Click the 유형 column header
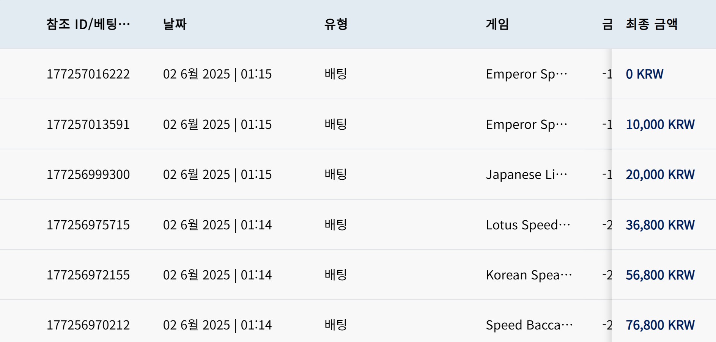Image resolution: width=716 pixels, height=342 pixels. [336, 24]
